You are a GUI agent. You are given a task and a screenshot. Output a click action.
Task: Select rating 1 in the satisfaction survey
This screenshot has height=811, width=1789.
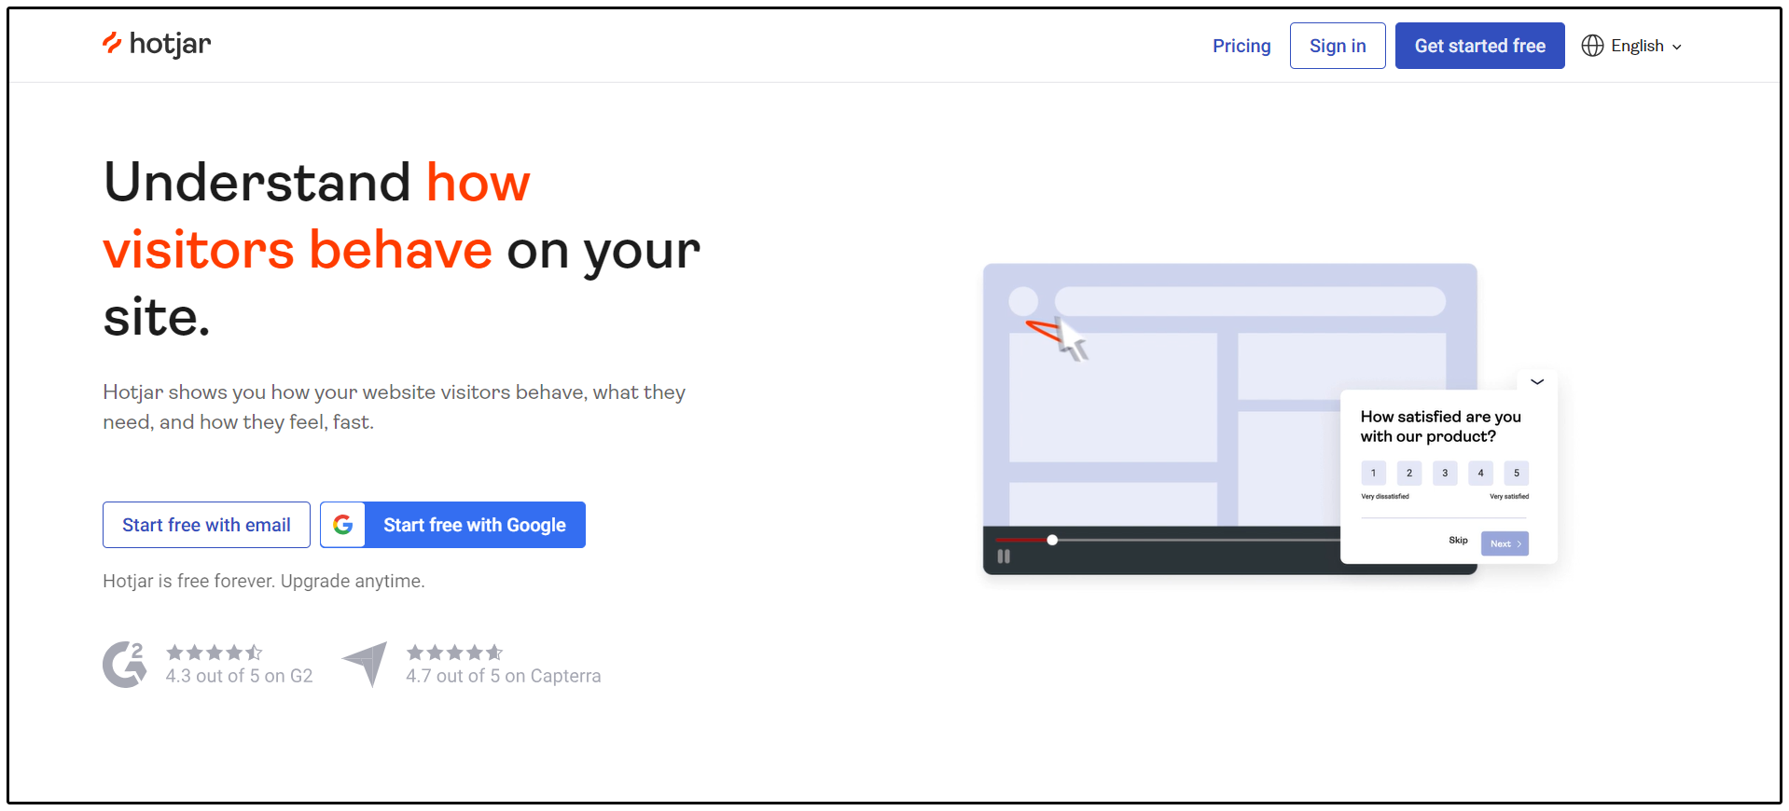pyautogui.click(x=1373, y=473)
